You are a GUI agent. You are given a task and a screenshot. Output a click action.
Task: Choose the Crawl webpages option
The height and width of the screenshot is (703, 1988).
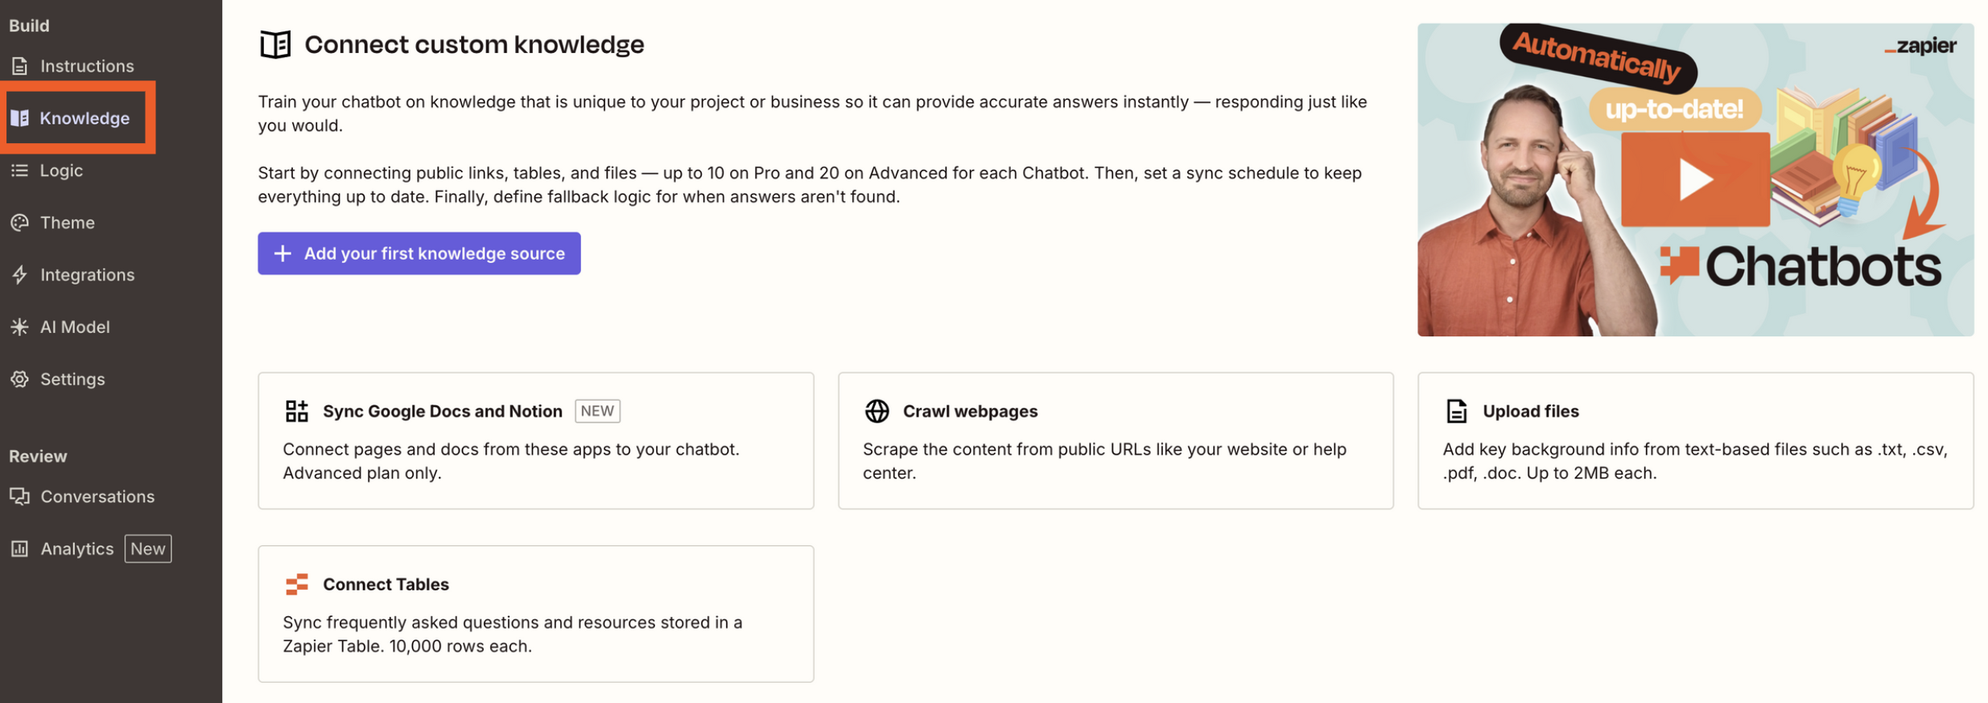1115,440
